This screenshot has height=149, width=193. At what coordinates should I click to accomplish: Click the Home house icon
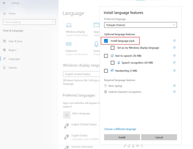(x=5, y=13)
